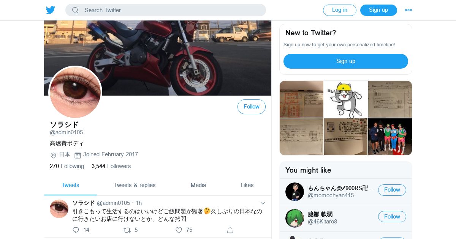Click the reply icon on the tweet
Image resolution: width=456 pixels, height=239 pixels.
[x=76, y=230]
